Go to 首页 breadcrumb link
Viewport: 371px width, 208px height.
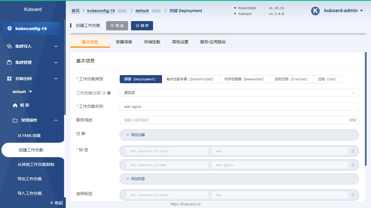coord(76,11)
